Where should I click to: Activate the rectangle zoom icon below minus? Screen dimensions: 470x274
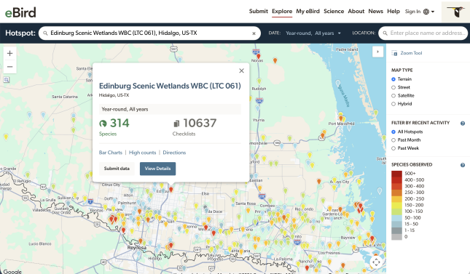click(7, 79)
